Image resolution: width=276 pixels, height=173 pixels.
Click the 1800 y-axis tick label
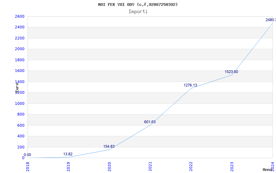pos(20,60)
